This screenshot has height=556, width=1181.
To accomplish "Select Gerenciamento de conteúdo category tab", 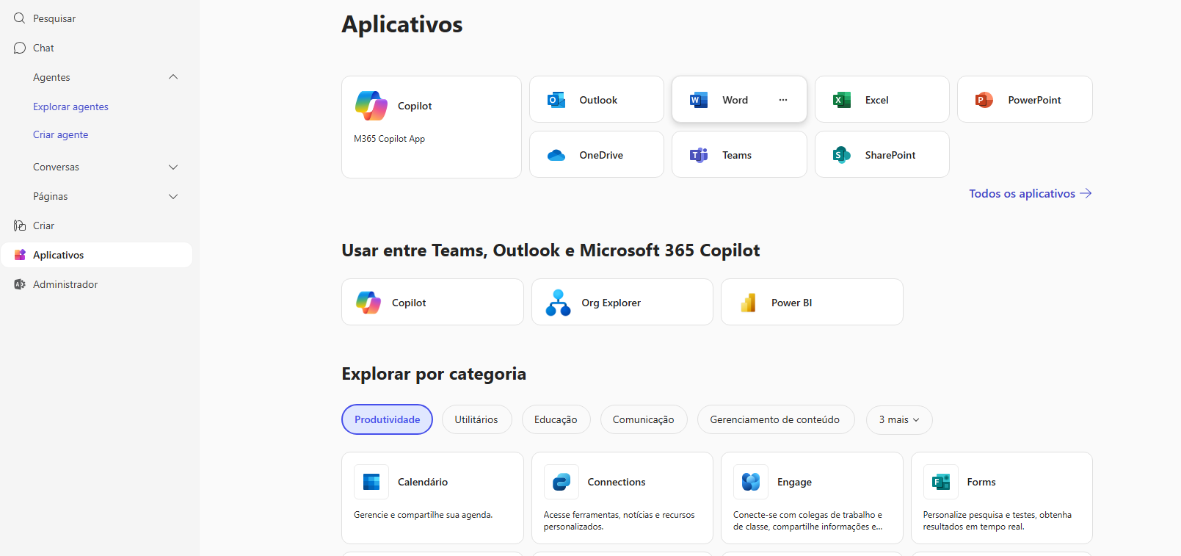I will [775, 419].
